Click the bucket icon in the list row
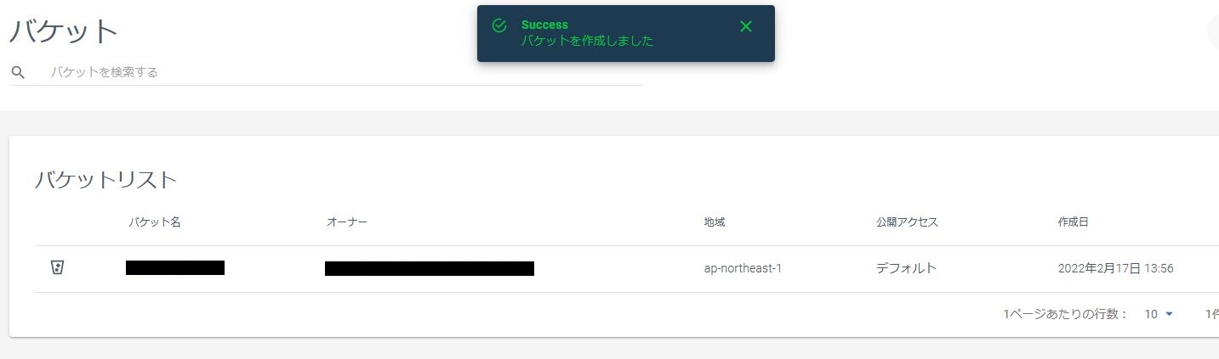 pyautogui.click(x=57, y=268)
